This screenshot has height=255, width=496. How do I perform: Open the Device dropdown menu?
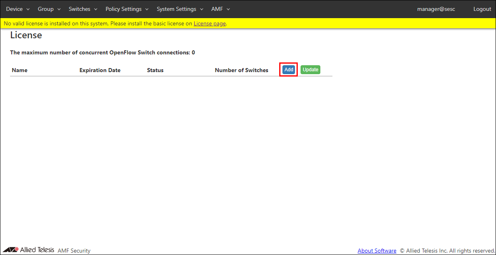[18, 9]
